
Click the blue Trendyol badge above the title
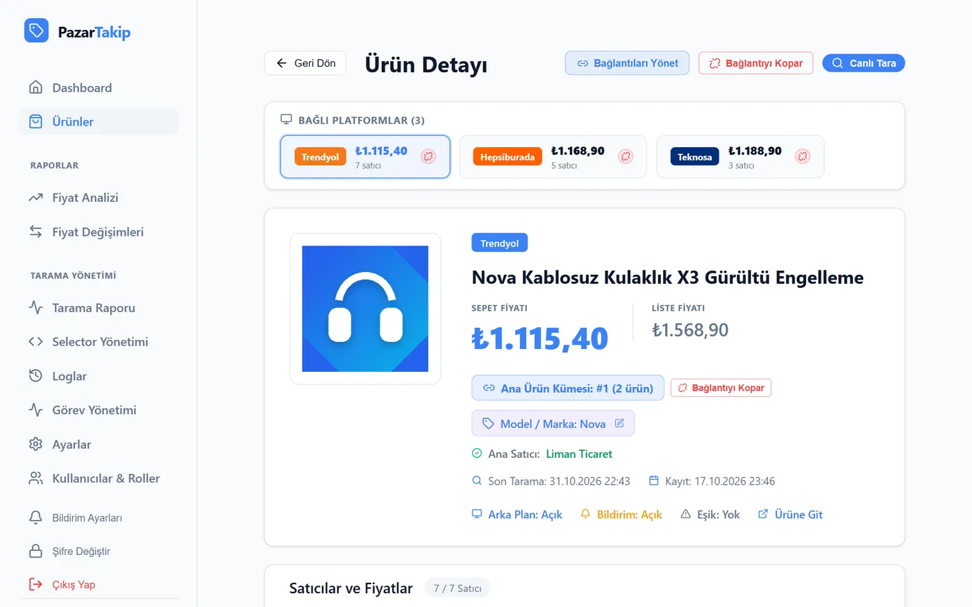click(x=500, y=243)
